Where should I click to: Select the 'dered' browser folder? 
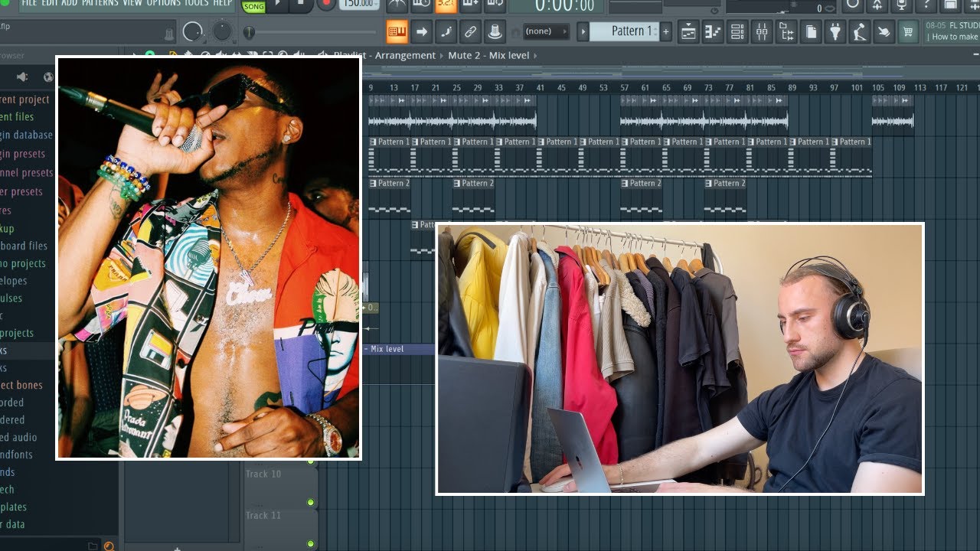[x=12, y=419]
